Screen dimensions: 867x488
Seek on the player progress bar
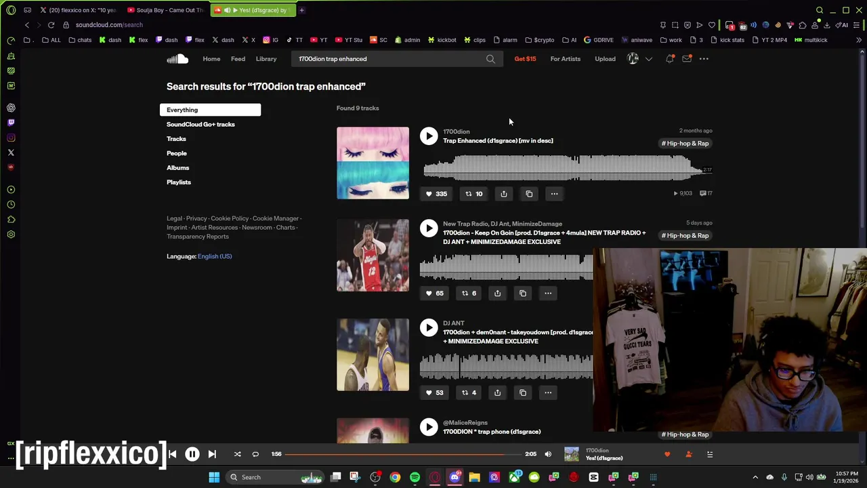402,454
